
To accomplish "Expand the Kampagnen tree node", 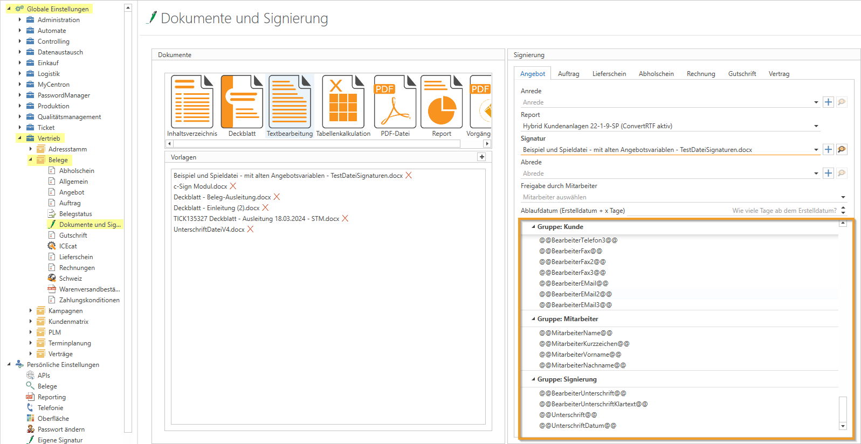I will tap(30, 311).
